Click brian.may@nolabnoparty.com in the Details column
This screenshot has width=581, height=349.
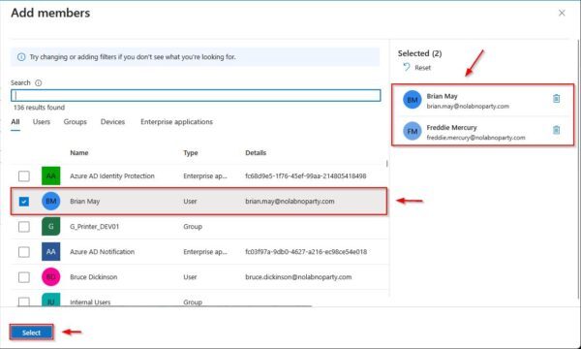(x=290, y=201)
